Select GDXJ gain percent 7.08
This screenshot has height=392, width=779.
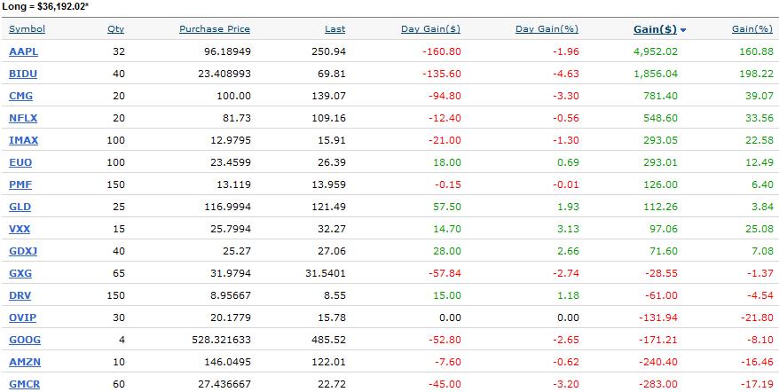[763, 251]
